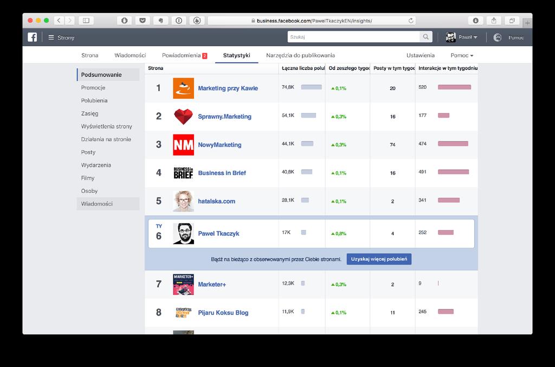Screen dimensions: 555x367
Task: Toggle Safari sidebar button
Action: 86,21
